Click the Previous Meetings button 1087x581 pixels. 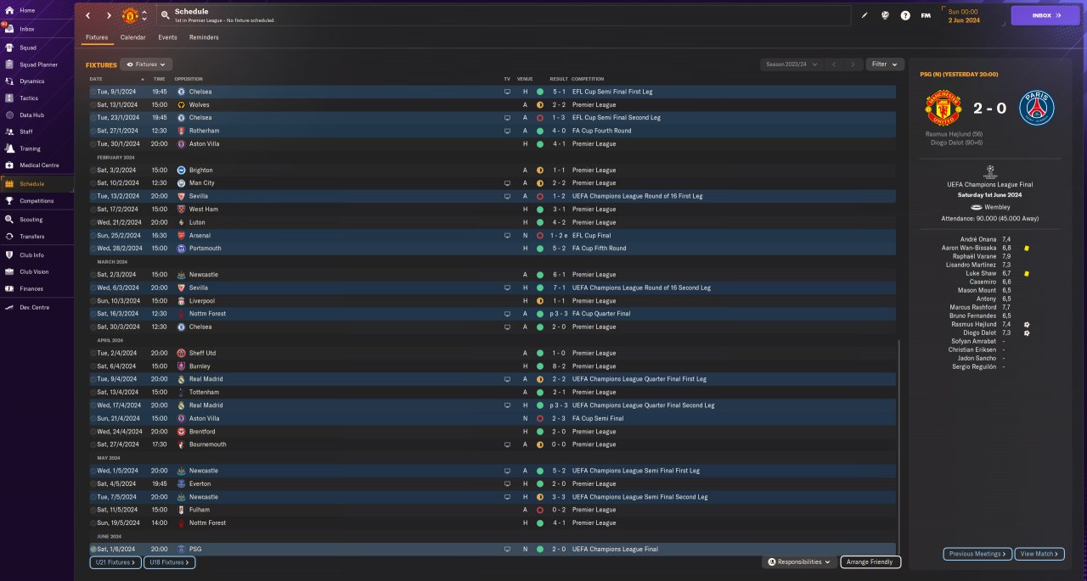click(x=977, y=554)
